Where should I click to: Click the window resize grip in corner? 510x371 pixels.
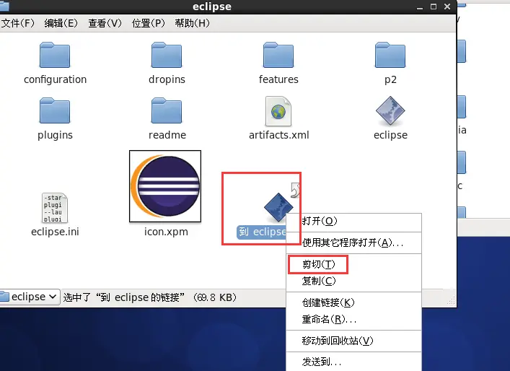[x=451, y=301]
